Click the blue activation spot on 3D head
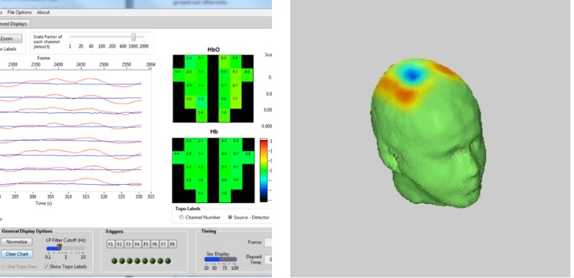Screen dimensions: 574x278 pyautogui.click(x=412, y=75)
